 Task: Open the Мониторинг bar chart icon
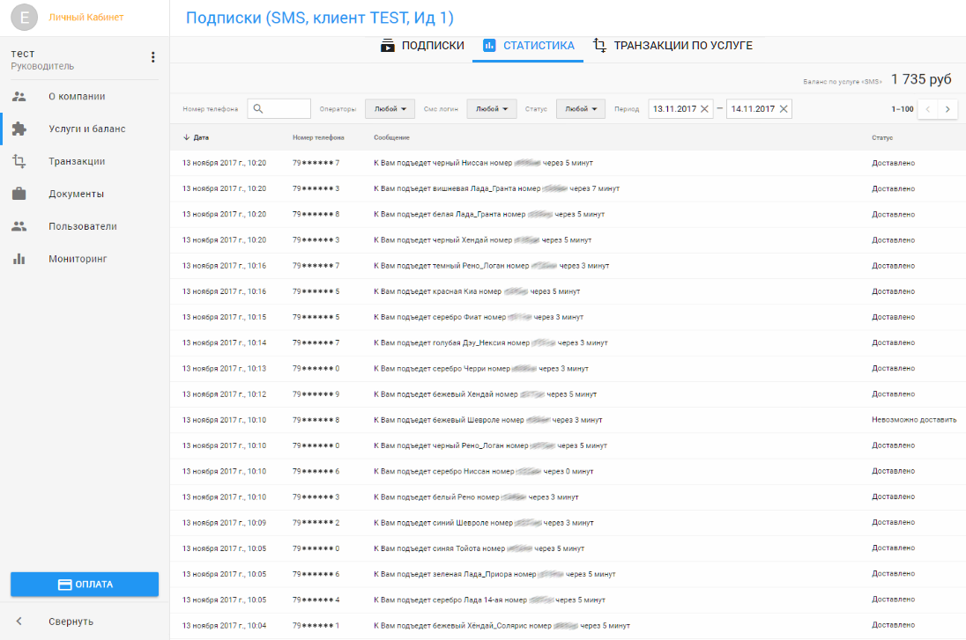(x=19, y=259)
